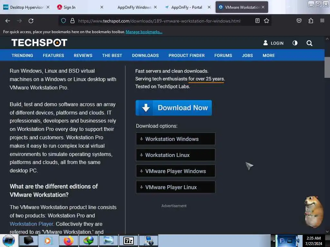This screenshot has height=247, width=330.
Task: Click the scrollbar down arrow
Action: [x=327, y=232]
